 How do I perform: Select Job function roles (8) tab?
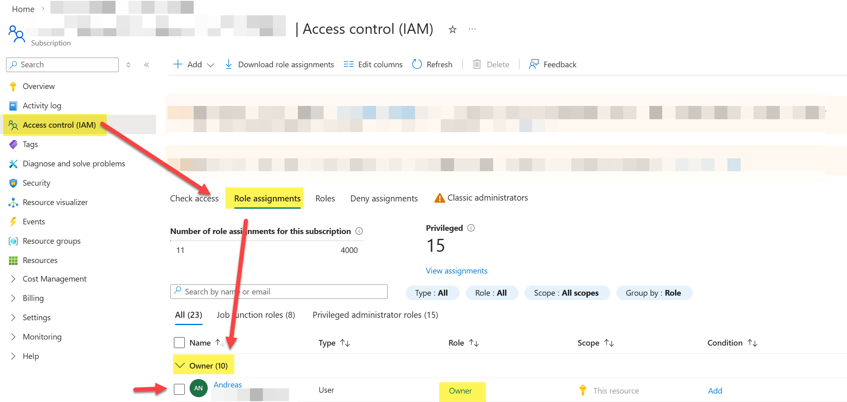256,315
